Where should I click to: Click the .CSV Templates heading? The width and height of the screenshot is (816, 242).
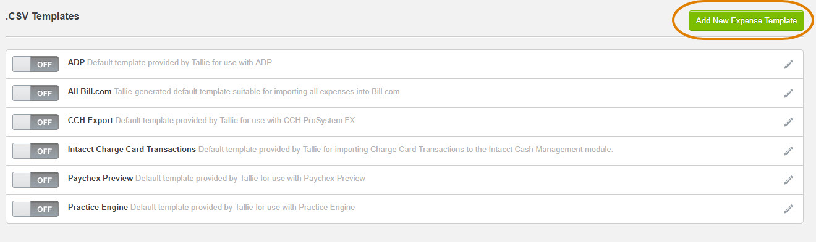tap(43, 17)
